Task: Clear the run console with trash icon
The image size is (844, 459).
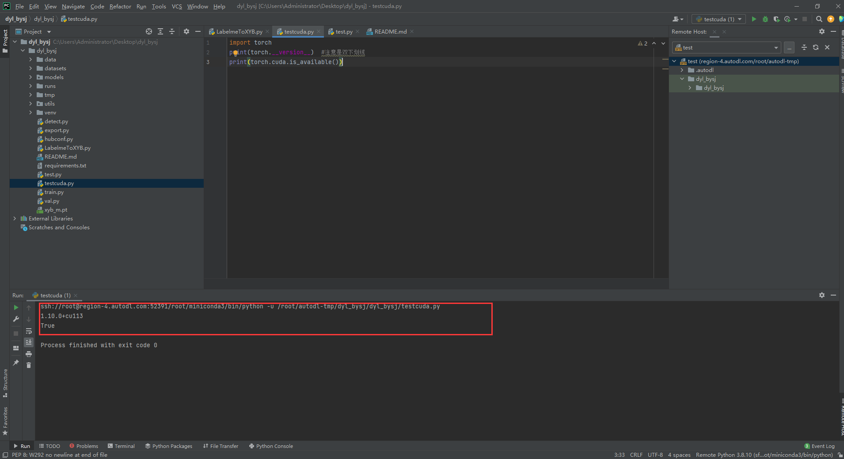Action: [x=29, y=365]
